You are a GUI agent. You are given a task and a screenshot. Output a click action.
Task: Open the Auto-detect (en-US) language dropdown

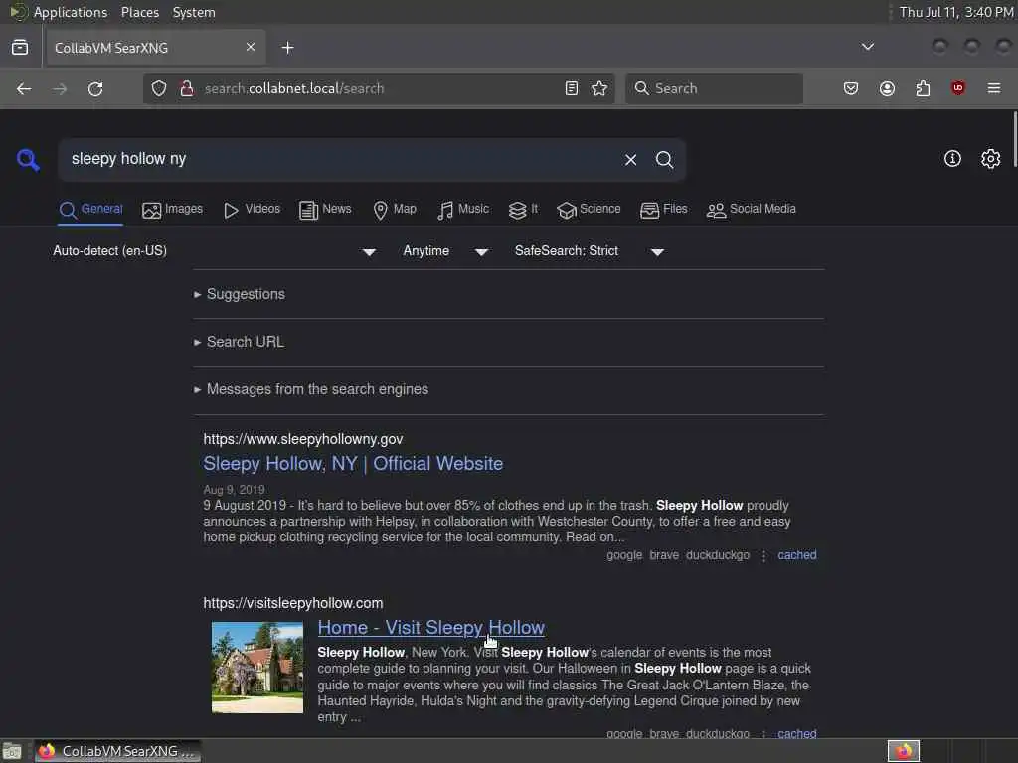point(215,251)
